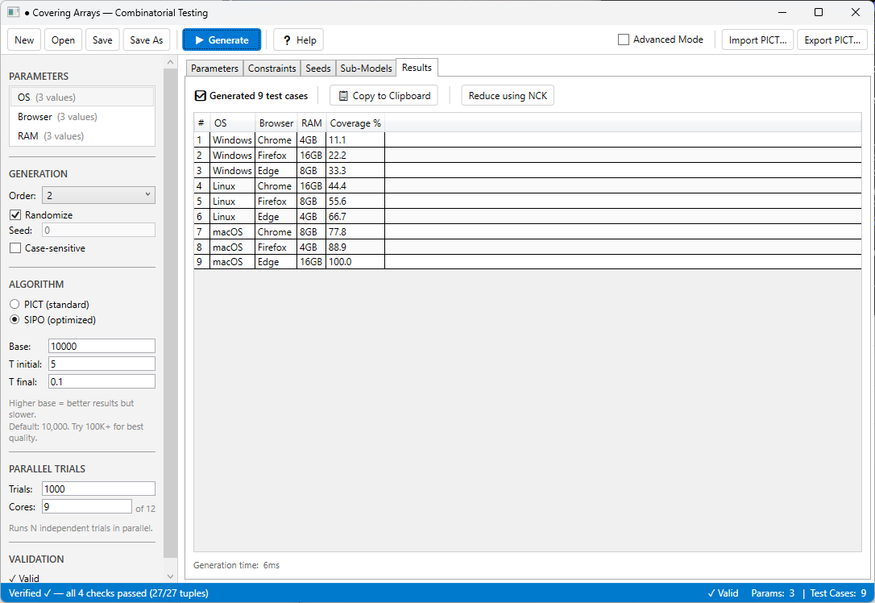
Task: Switch to the Constraints tab
Action: (272, 68)
